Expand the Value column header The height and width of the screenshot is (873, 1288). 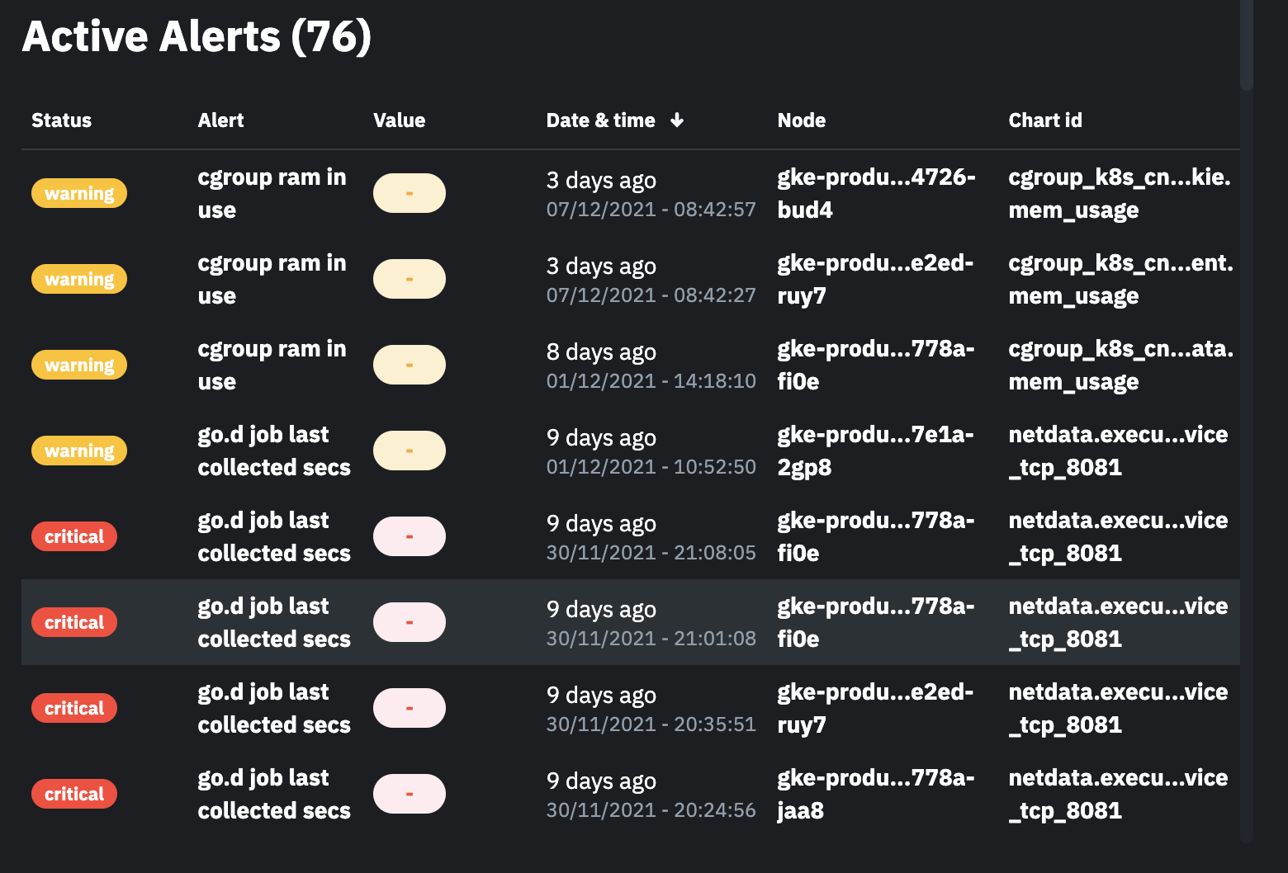[400, 120]
